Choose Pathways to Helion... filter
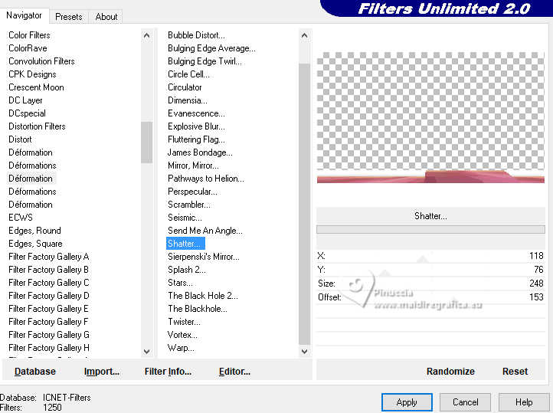The image size is (553, 413). [205, 179]
